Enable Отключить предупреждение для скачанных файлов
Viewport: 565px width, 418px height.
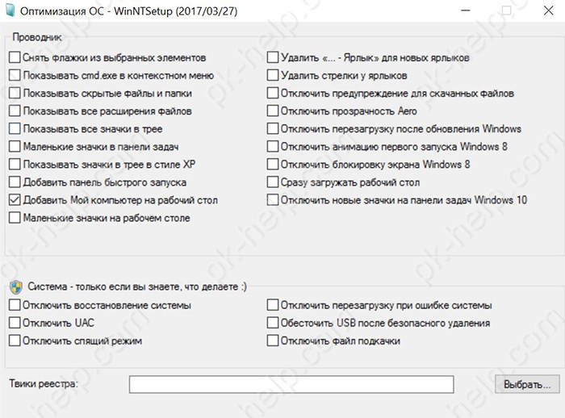[273, 93]
